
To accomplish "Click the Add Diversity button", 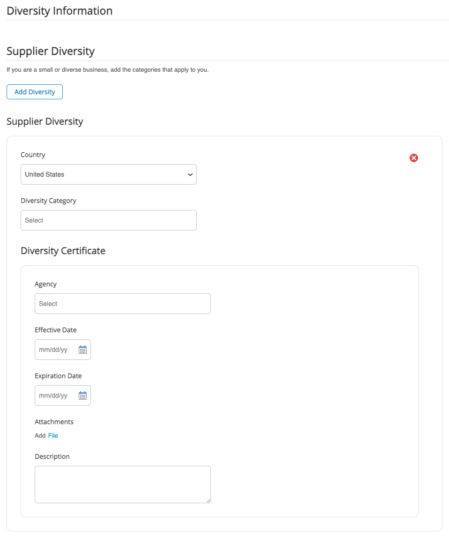I will (x=35, y=92).
